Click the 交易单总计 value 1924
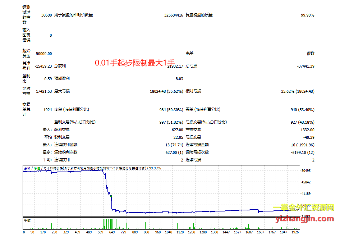340x237 pixels. [x=47, y=110]
